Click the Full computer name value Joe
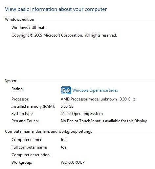 (63, 147)
